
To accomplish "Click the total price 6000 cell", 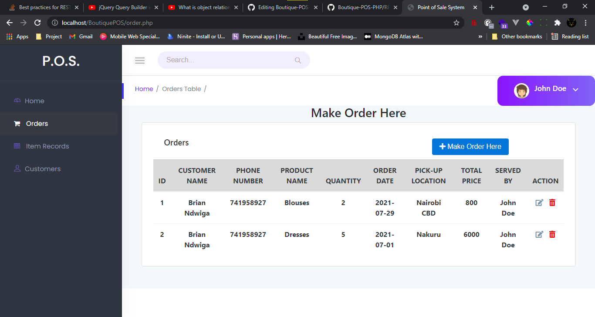I will click(471, 234).
